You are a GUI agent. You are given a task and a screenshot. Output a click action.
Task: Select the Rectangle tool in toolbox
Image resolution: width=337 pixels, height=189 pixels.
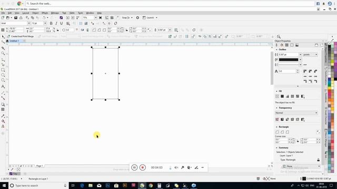3,70
